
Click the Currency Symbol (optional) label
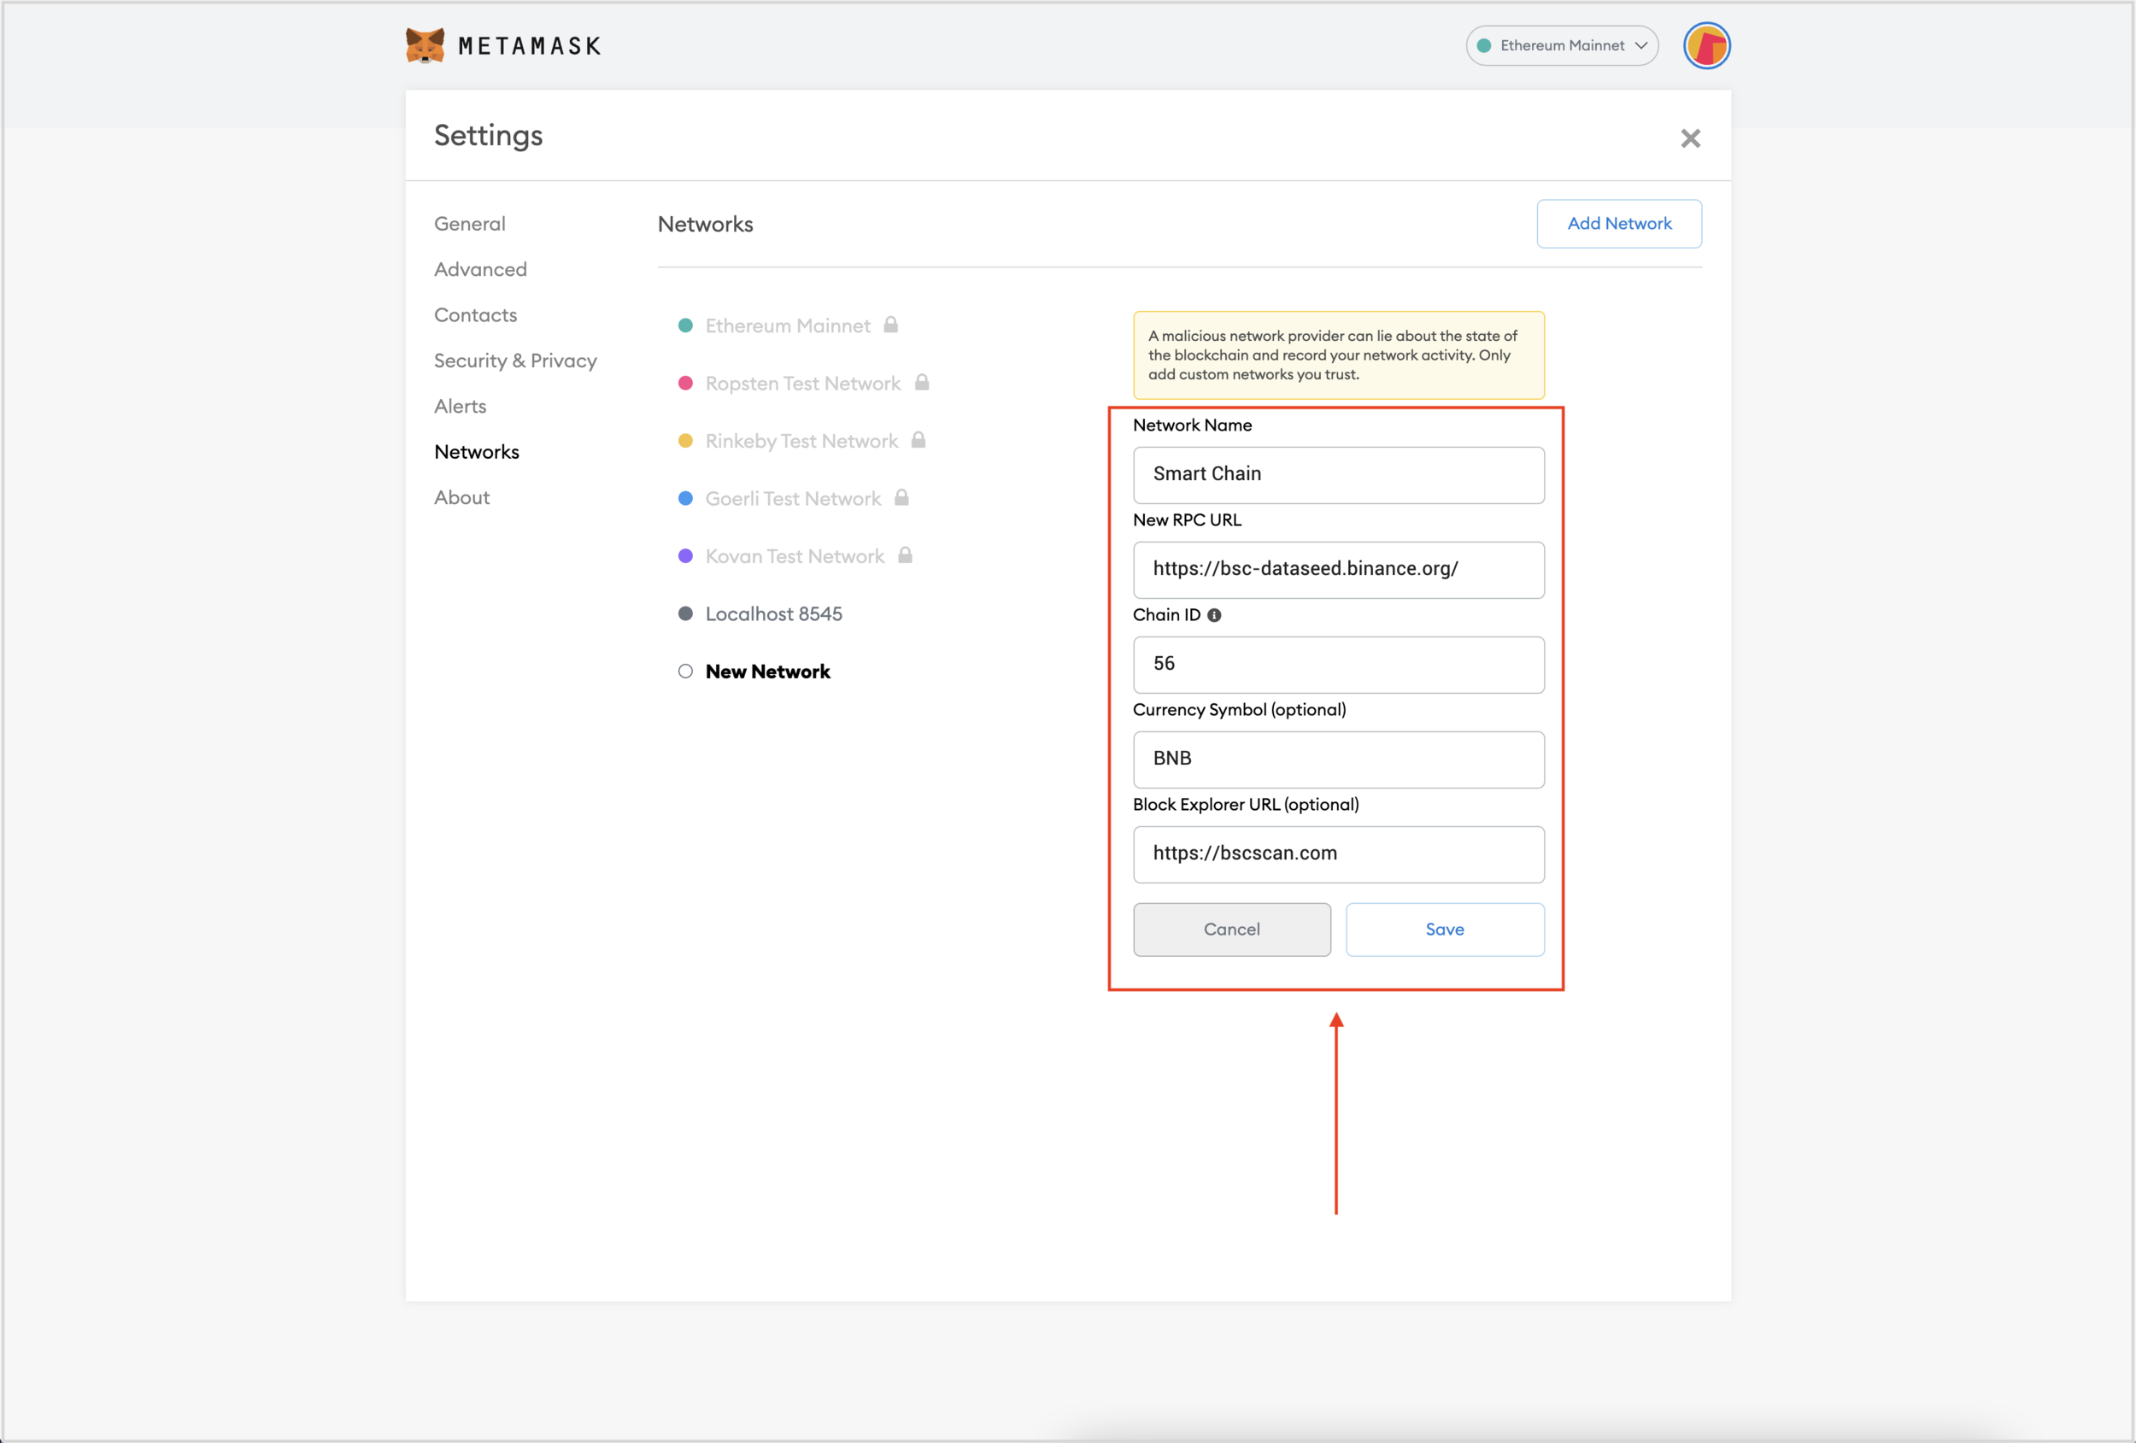click(x=1239, y=710)
